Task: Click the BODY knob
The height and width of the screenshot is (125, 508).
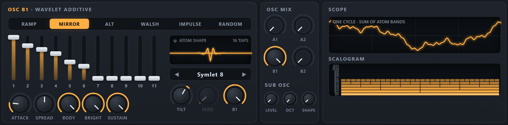Action: [x=69, y=104]
